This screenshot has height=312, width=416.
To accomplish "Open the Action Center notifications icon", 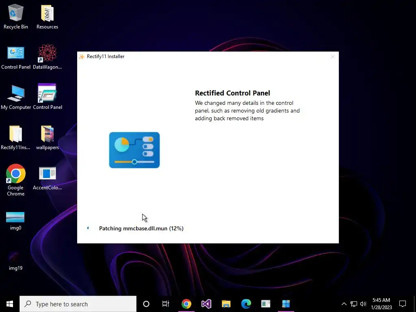I will (x=403, y=304).
